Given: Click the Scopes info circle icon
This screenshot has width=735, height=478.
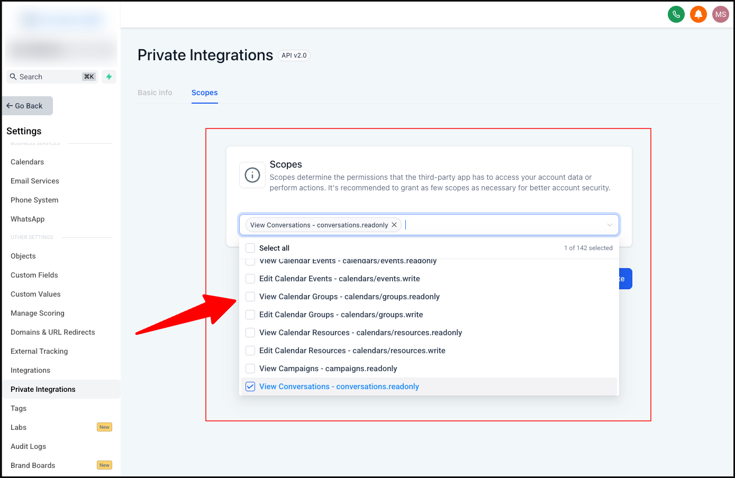Looking at the screenshot, I should 252,175.
